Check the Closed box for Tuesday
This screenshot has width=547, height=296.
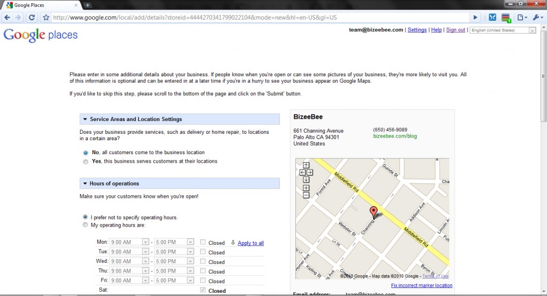tap(202, 251)
